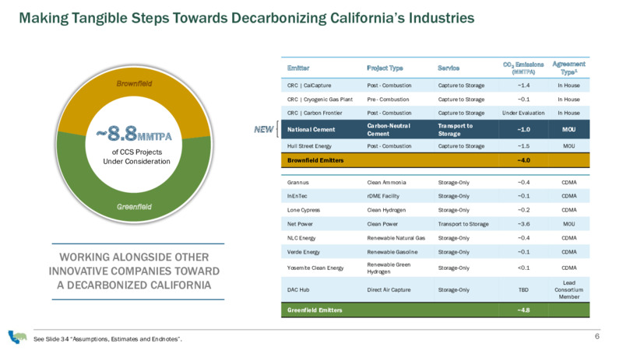
Task: Select Net Power's Transport to Storage service
Action: click(x=463, y=224)
